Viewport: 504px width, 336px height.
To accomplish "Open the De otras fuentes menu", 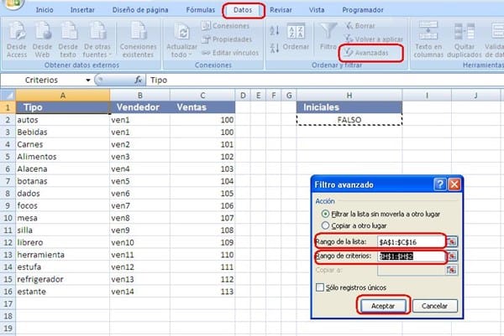I will [97, 39].
